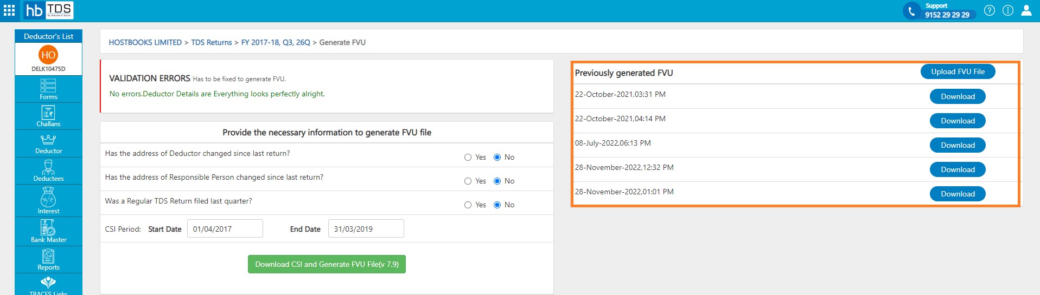
Task: Open Interest in sidebar
Action: (48, 201)
